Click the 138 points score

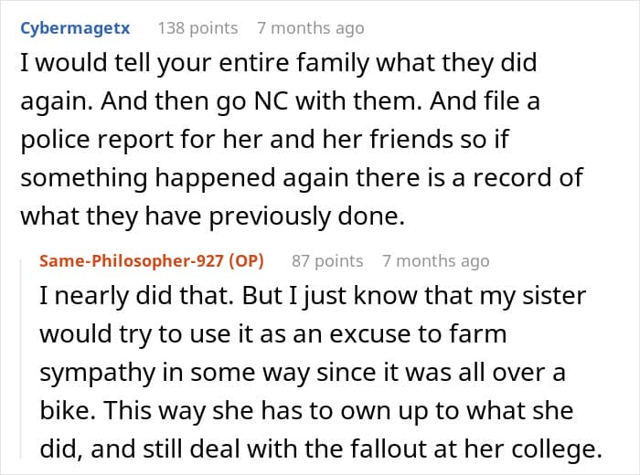point(197,28)
